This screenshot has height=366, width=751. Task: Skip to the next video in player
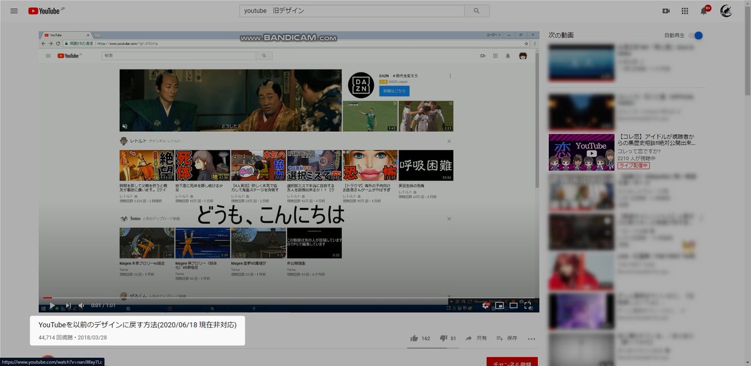tap(68, 305)
